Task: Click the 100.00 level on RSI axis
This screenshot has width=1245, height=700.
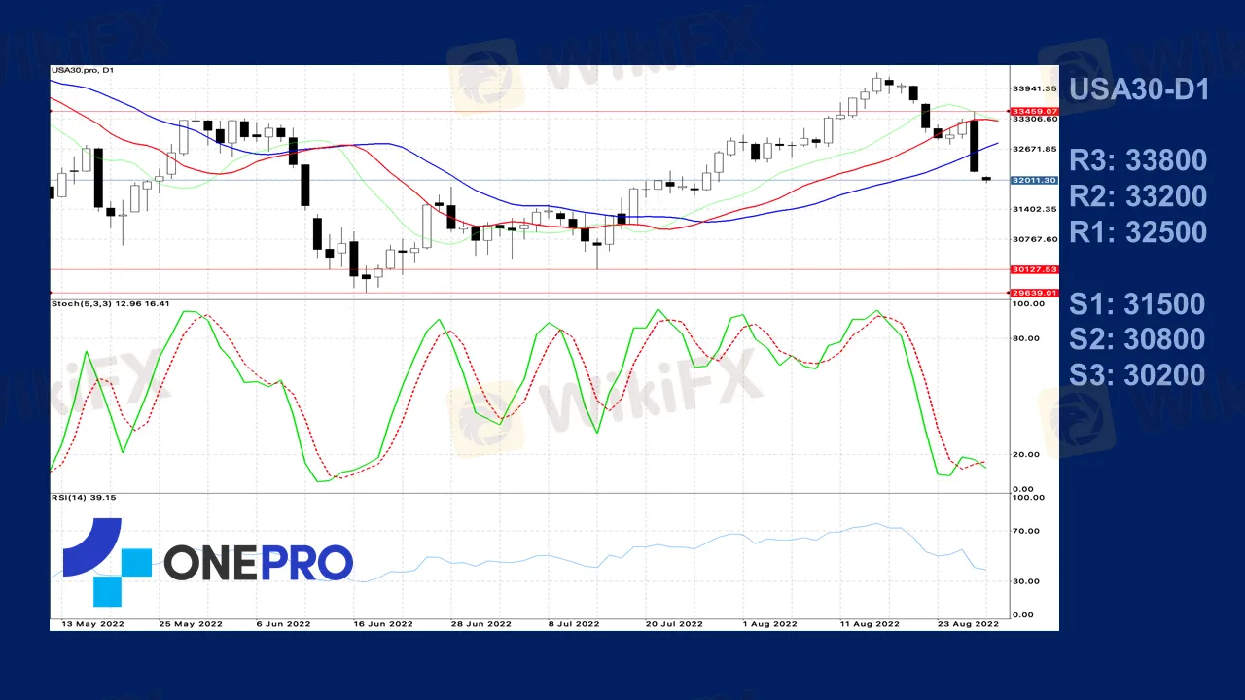Action: click(x=1030, y=498)
